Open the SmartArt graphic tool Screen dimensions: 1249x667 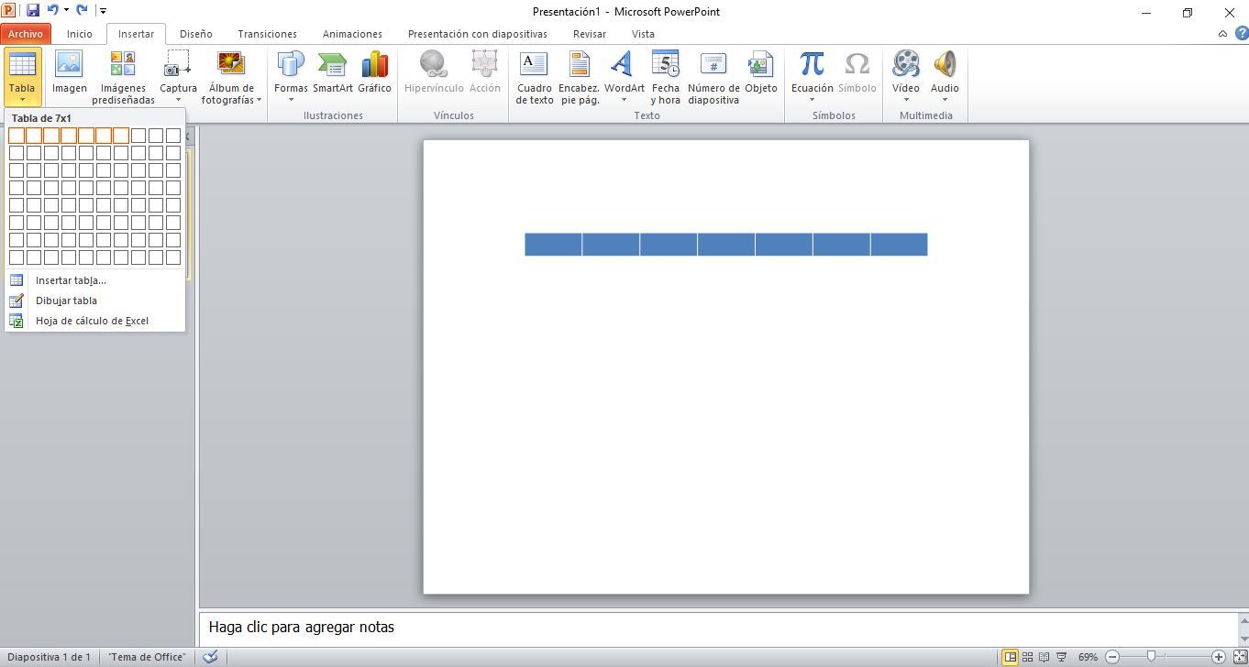tap(332, 66)
